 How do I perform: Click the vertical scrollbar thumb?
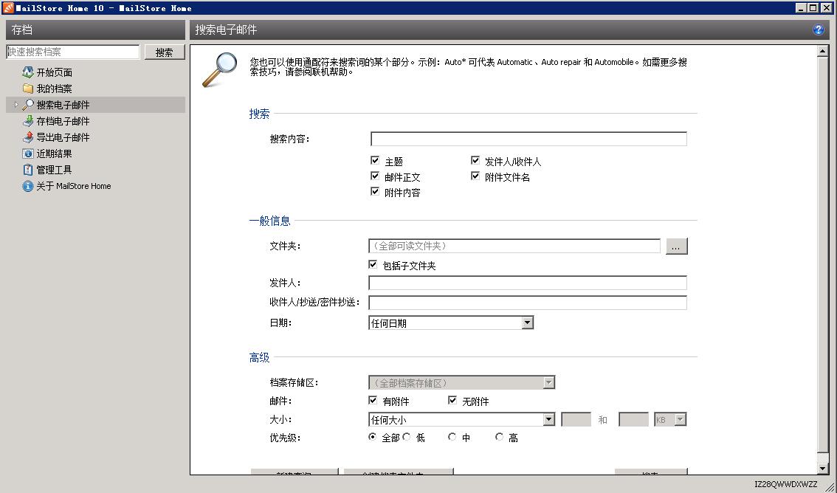tap(822, 254)
